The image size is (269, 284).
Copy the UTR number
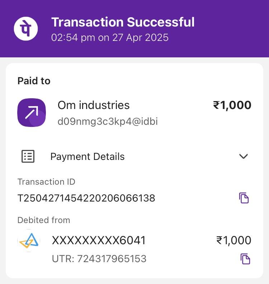click(x=245, y=259)
